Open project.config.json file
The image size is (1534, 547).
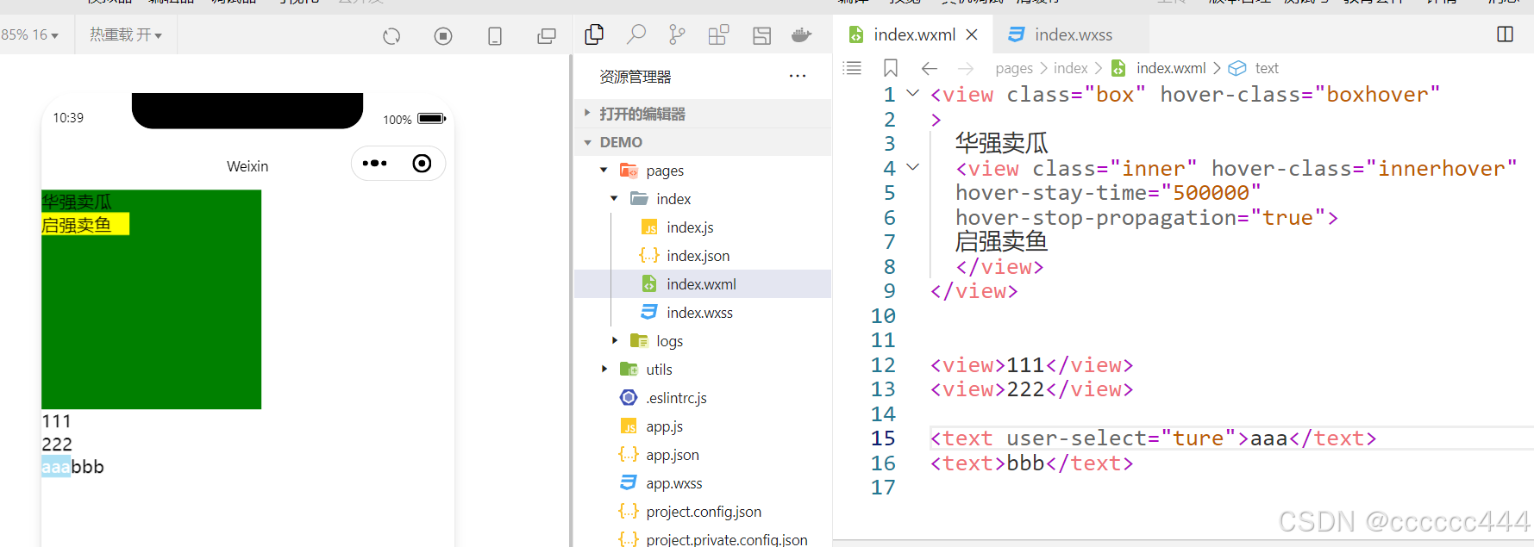tap(703, 512)
